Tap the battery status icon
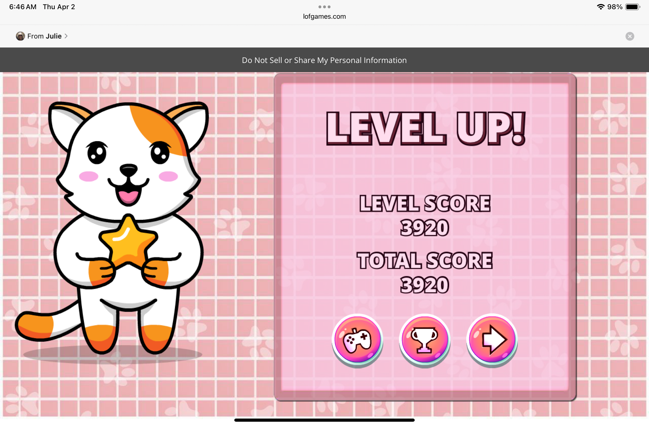649x426 pixels. [x=632, y=7]
